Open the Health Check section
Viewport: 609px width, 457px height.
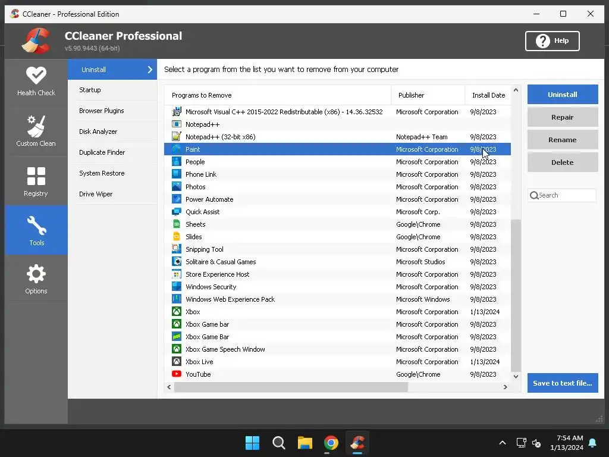pyautogui.click(x=36, y=82)
